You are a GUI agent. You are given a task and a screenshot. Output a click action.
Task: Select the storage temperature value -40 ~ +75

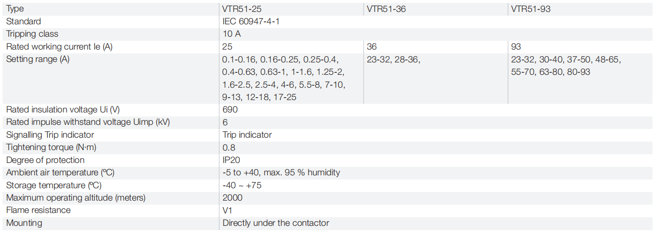click(242, 185)
